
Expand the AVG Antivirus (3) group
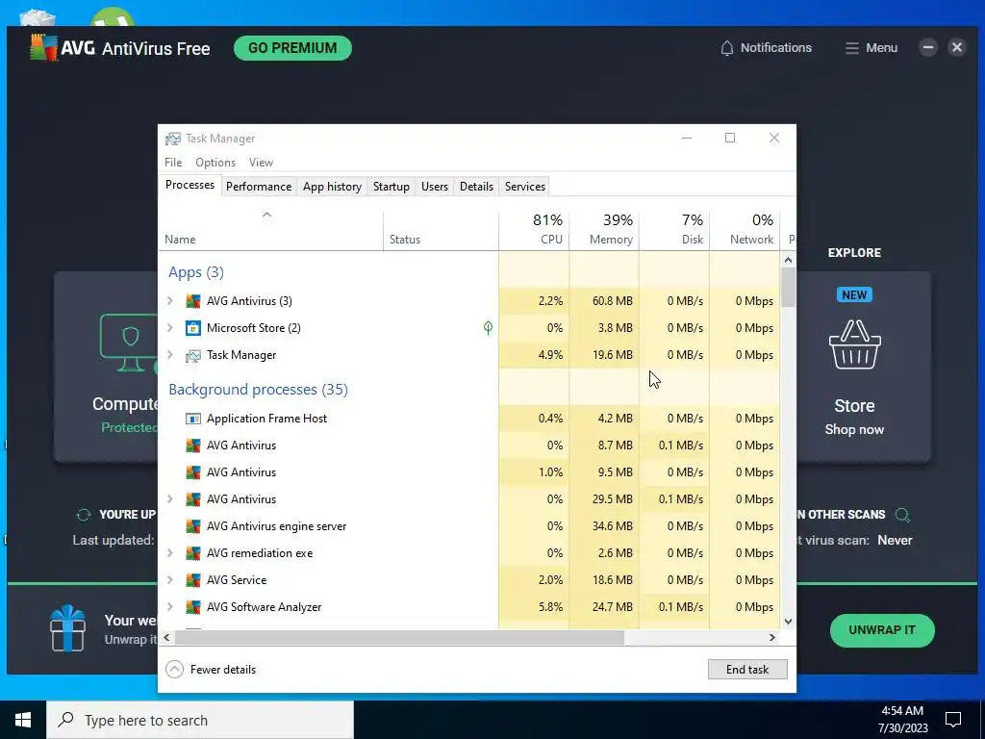click(x=169, y=301)
